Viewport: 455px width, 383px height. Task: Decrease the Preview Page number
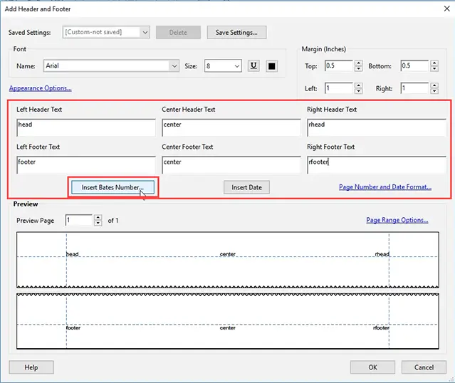point(98,223)
